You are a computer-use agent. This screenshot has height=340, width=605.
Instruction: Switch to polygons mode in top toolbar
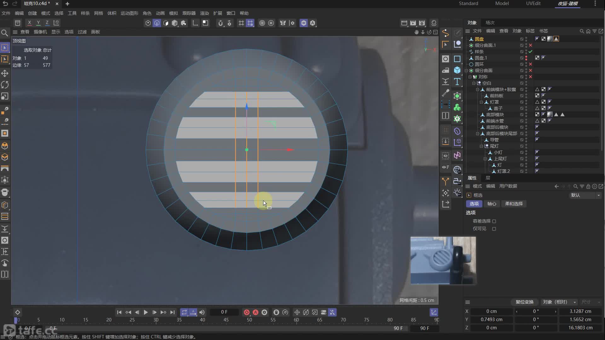[x=166, y=23]
